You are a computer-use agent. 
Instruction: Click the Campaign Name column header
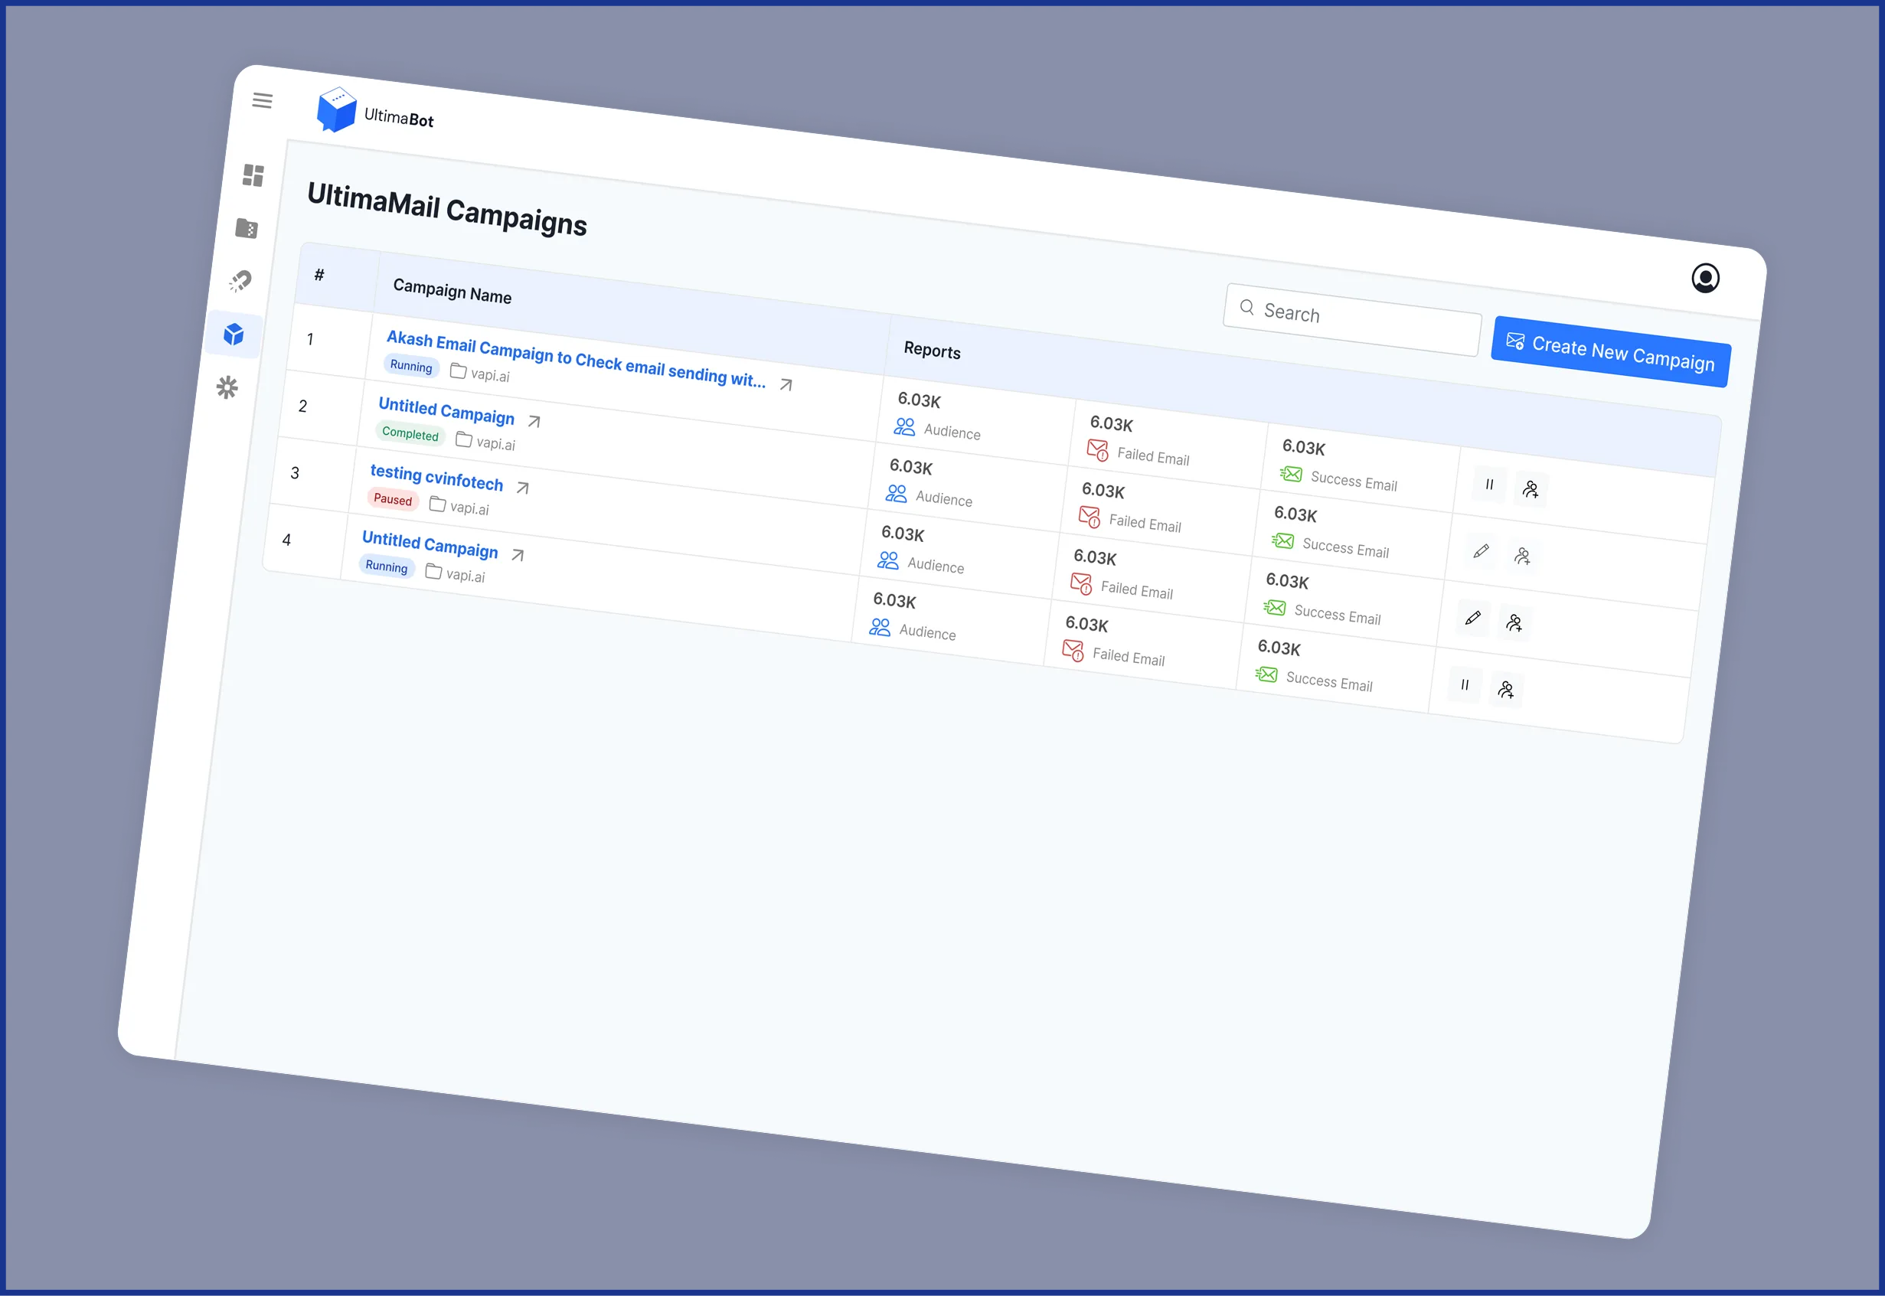tap(452, 291)
